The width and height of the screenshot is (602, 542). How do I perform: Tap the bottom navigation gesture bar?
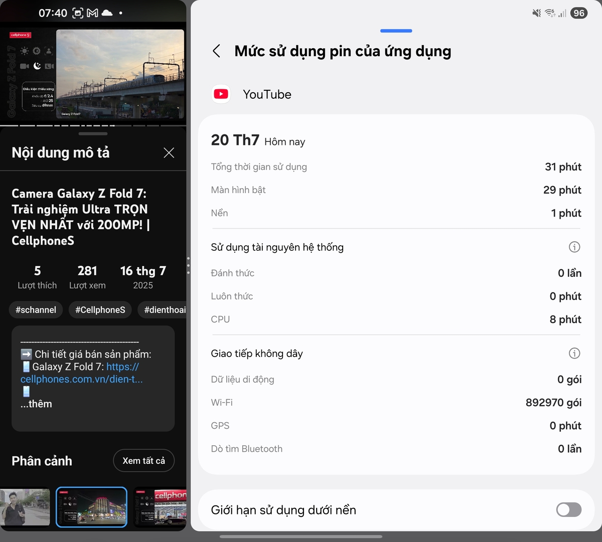point(301,536)
